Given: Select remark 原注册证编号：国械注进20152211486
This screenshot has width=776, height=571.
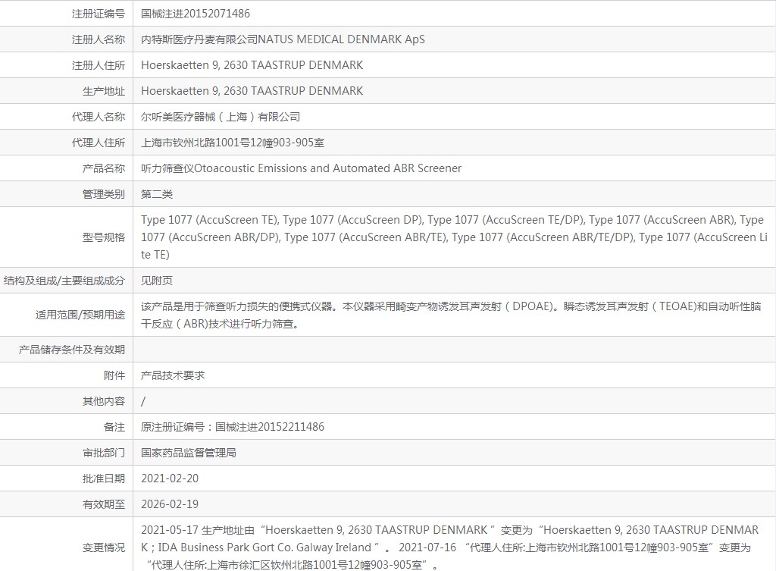Looking at the screenshot, I should tap(233, 427).
